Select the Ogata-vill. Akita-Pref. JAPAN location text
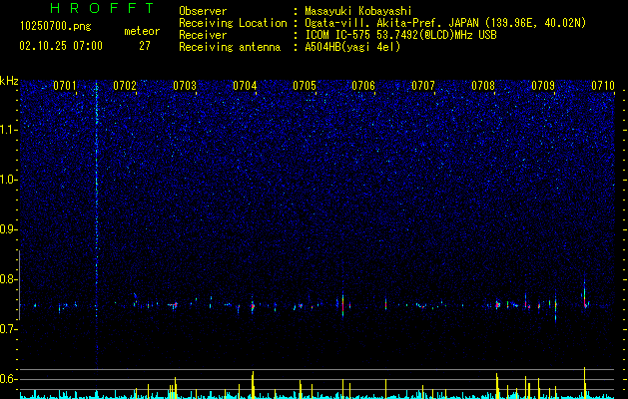 (x=445, y=23)
